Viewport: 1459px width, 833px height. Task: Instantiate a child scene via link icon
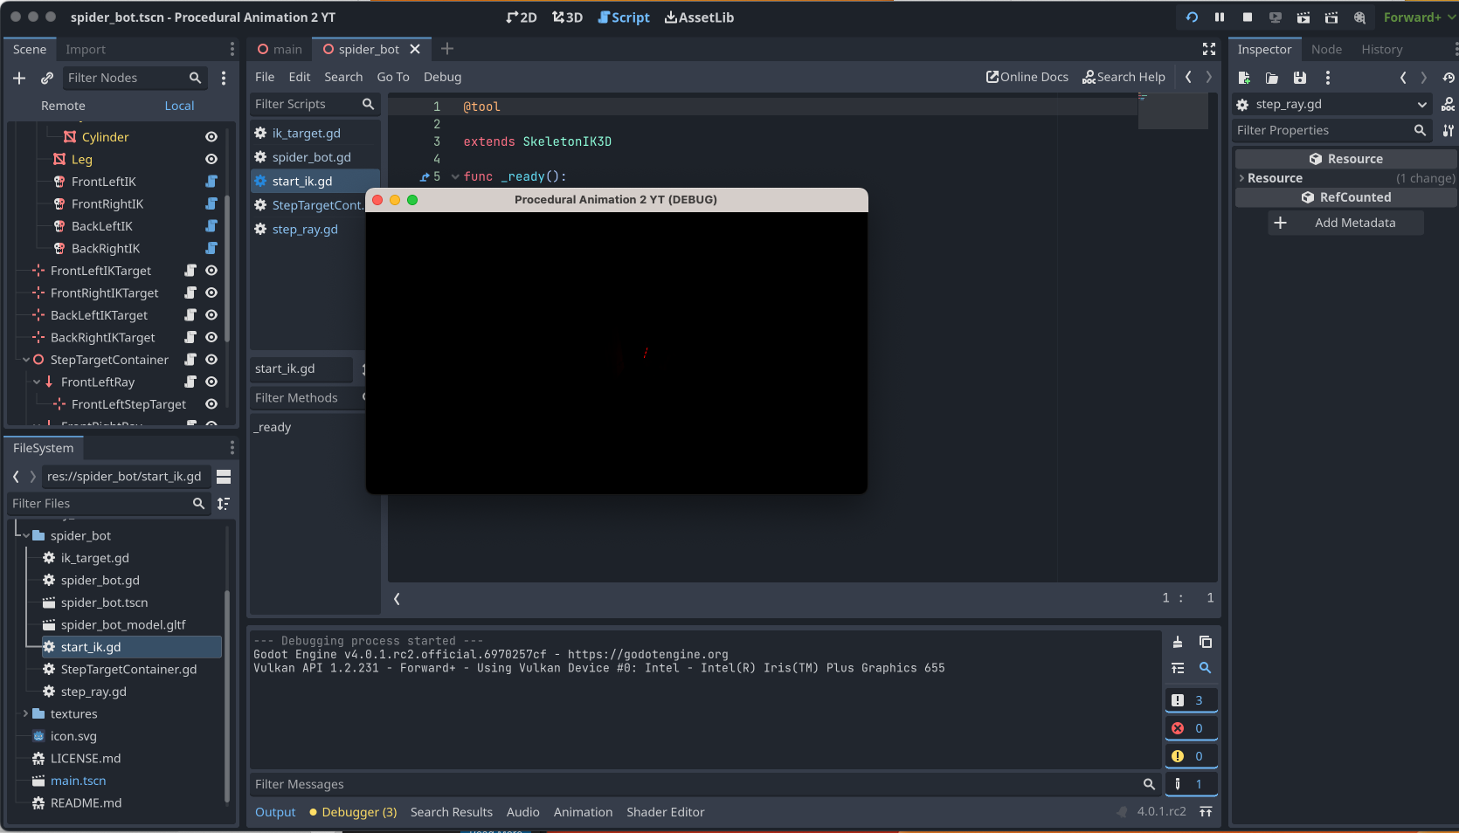click(46, 78)
